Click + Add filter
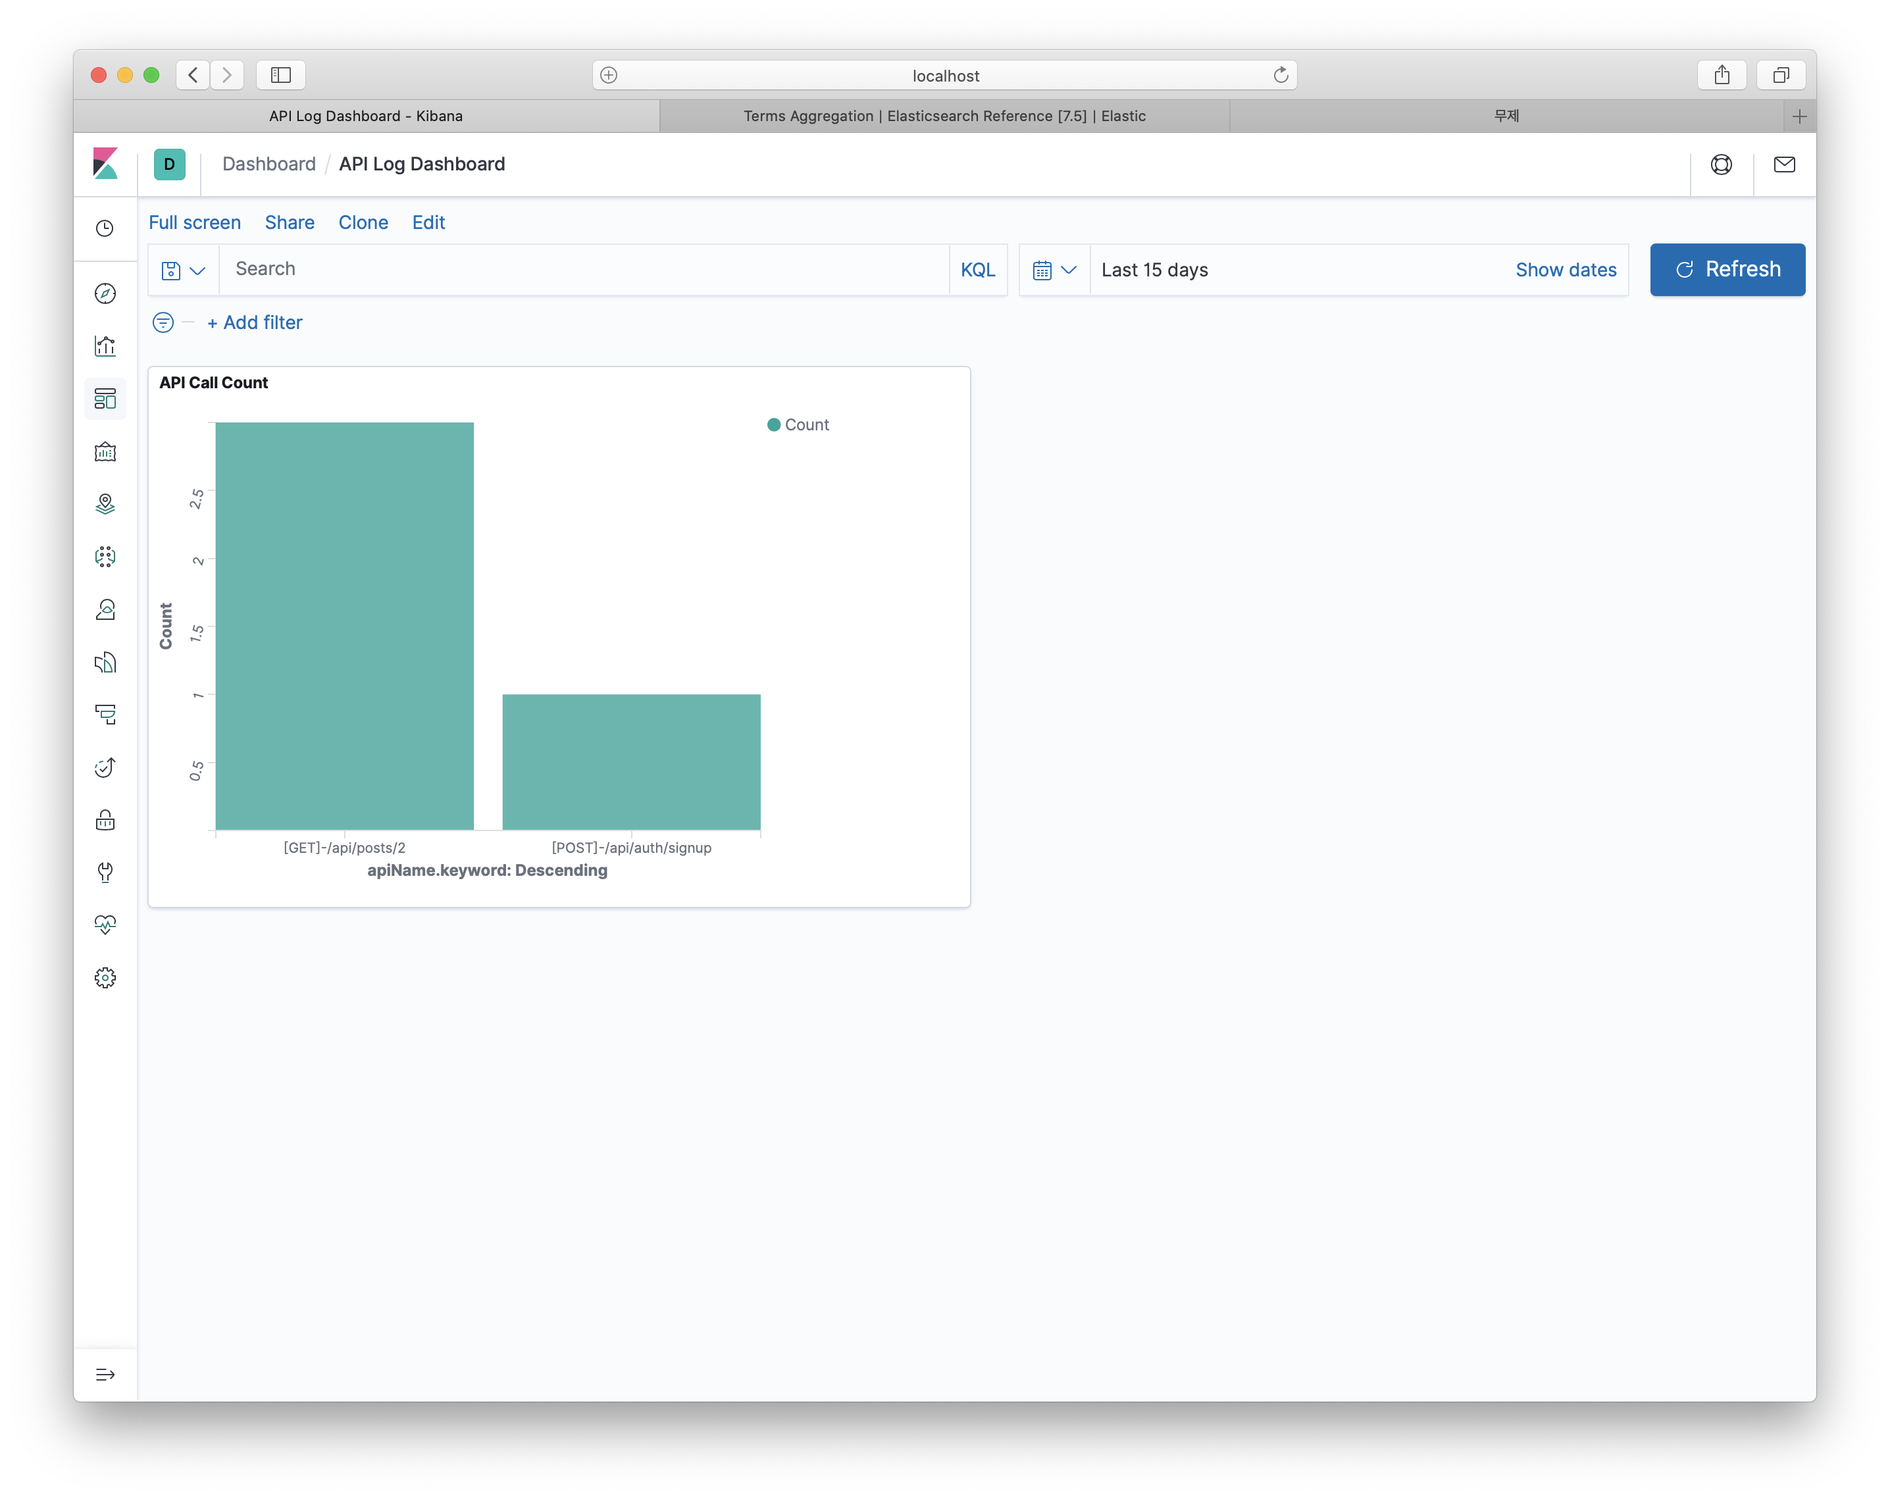The height and width of the screenshot is (1499, 1890). 254,322
